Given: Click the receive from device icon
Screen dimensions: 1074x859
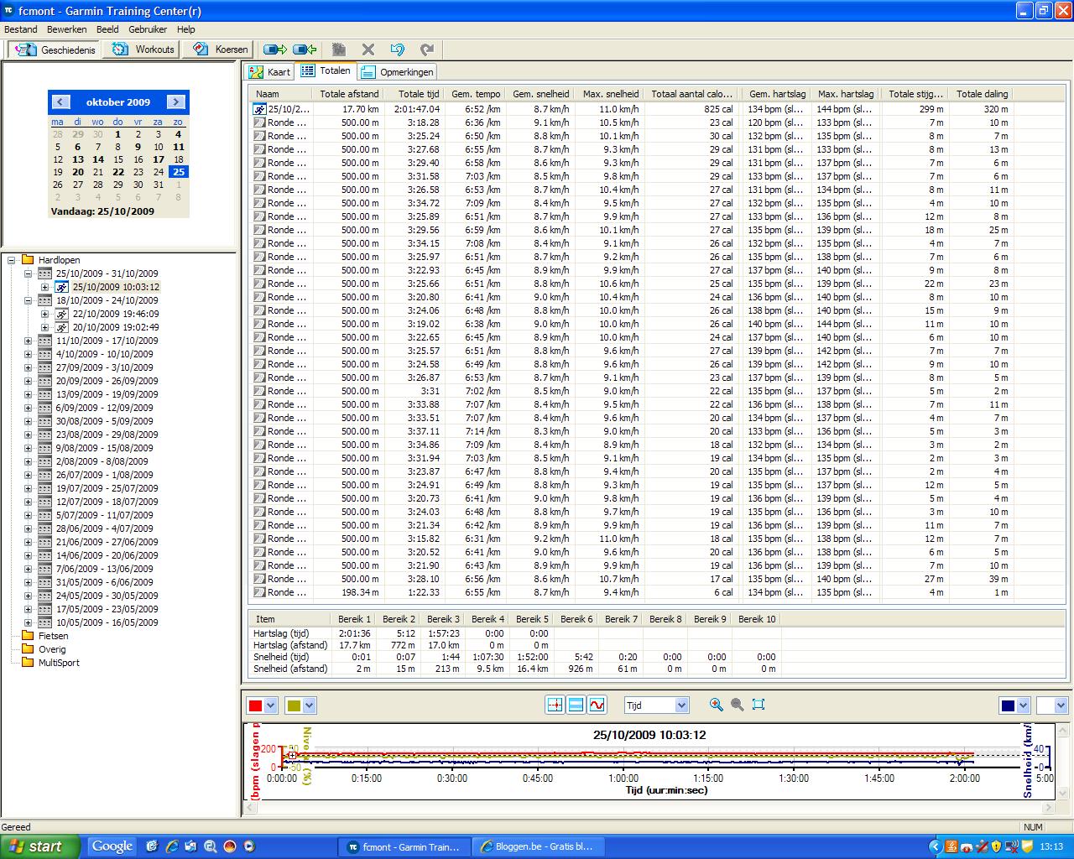Looking at the screenshot, I should point(305,49).
